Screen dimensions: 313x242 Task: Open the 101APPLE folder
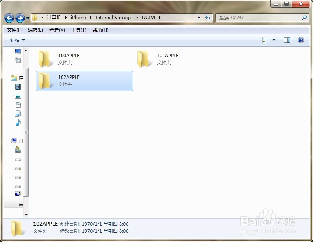pyautogui.click(x=183, y=59)
